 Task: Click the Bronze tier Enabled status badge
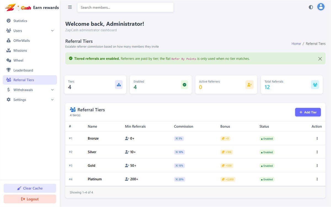[x=267, y=139]
